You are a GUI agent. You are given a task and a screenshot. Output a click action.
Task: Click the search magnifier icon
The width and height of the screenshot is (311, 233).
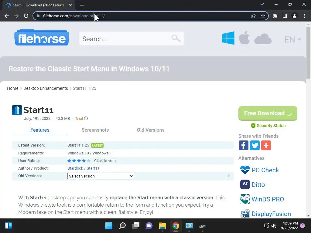pyautogui.click(x=176, y=38)
